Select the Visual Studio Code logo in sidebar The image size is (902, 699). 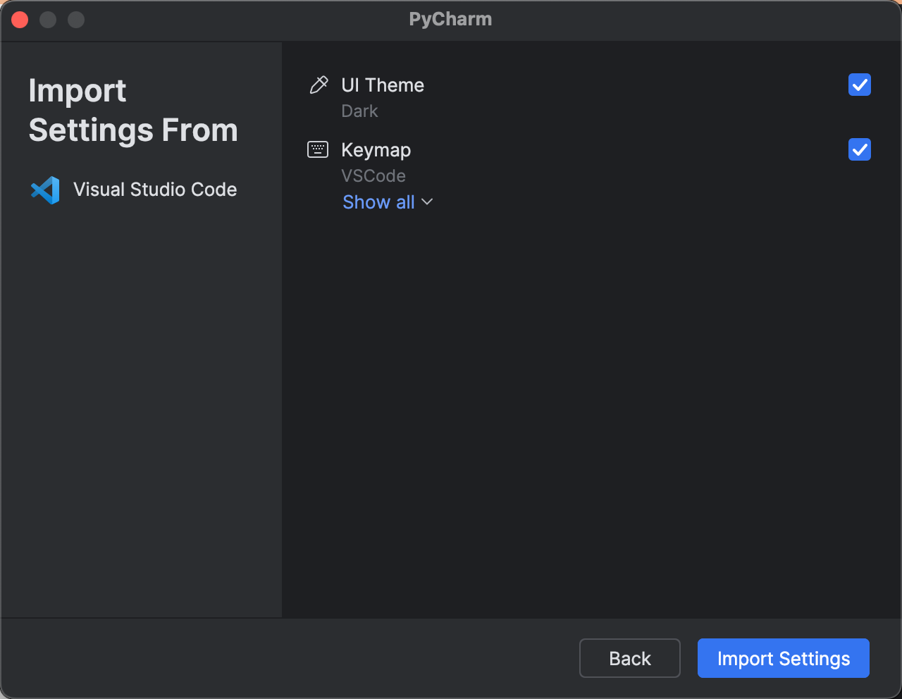[x=44, y=190]
